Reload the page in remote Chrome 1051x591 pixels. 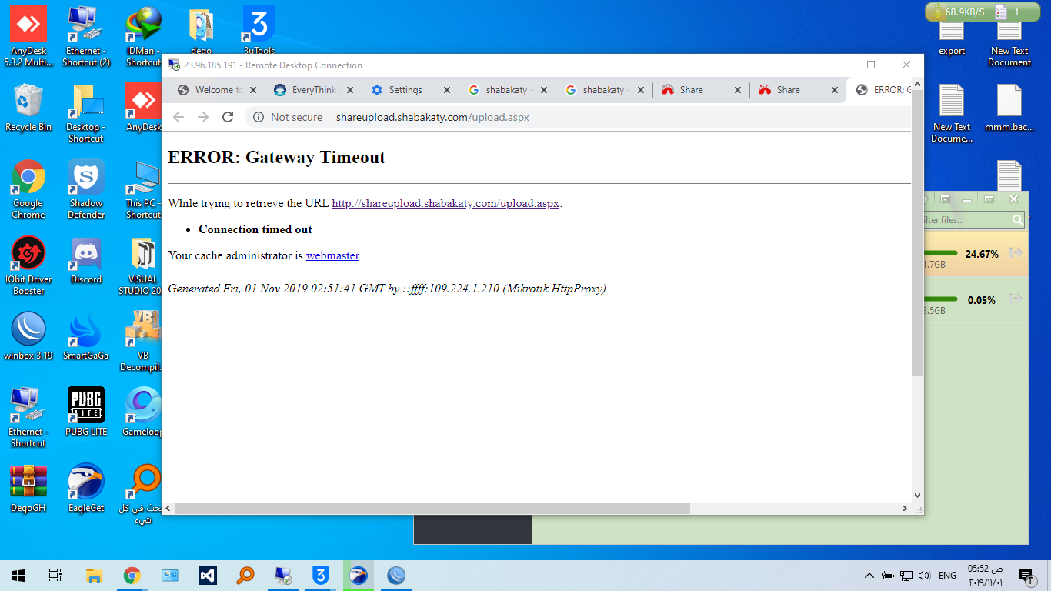coord(228,117)
